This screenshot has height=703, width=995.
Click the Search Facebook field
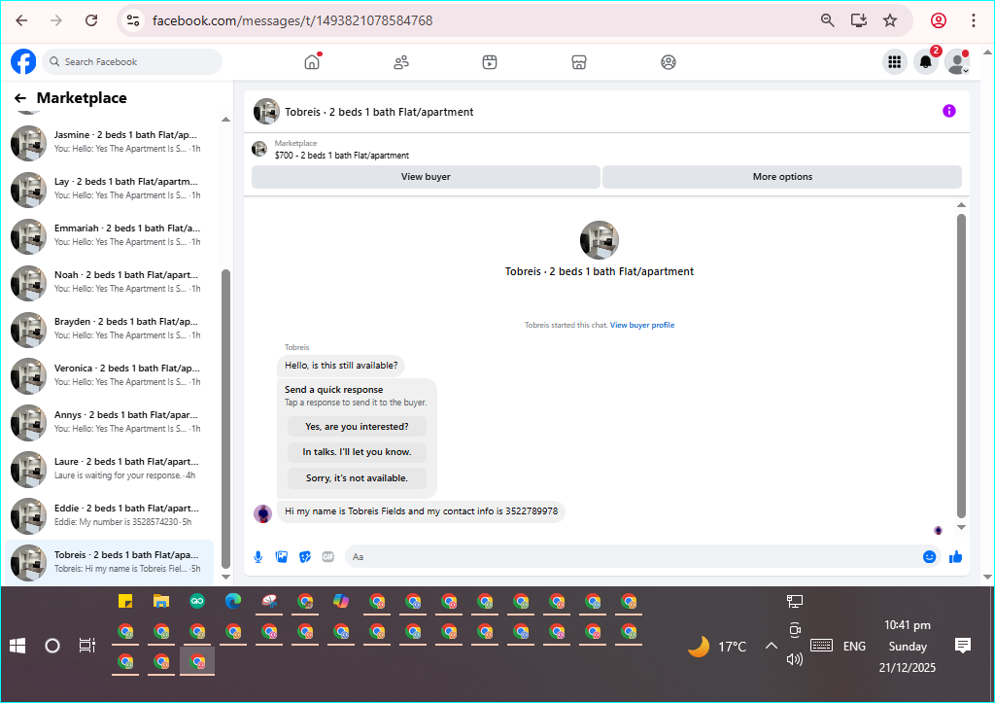pyautogui.click(x=132, y=61)
